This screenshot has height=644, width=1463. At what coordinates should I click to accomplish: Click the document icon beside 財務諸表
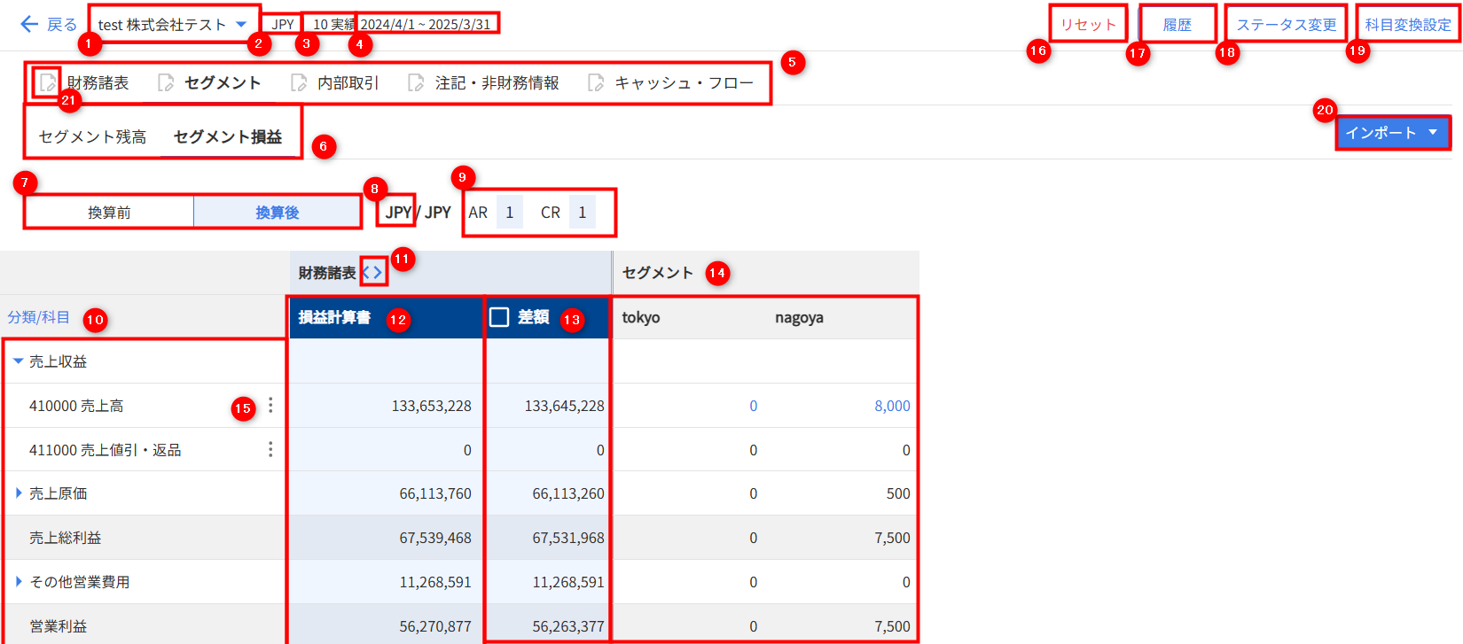tap(47, 82)
